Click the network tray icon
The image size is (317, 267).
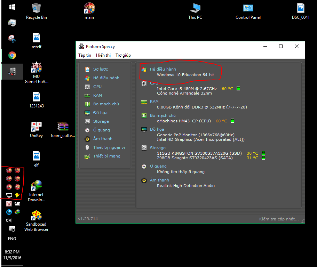9,195
